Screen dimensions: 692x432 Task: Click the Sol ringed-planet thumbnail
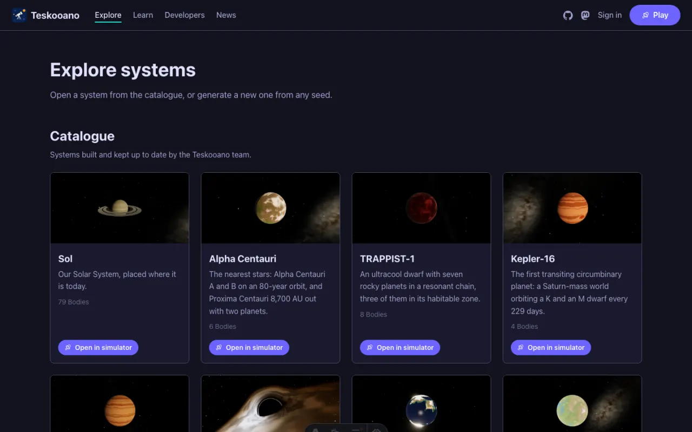(x=119, y=208)
